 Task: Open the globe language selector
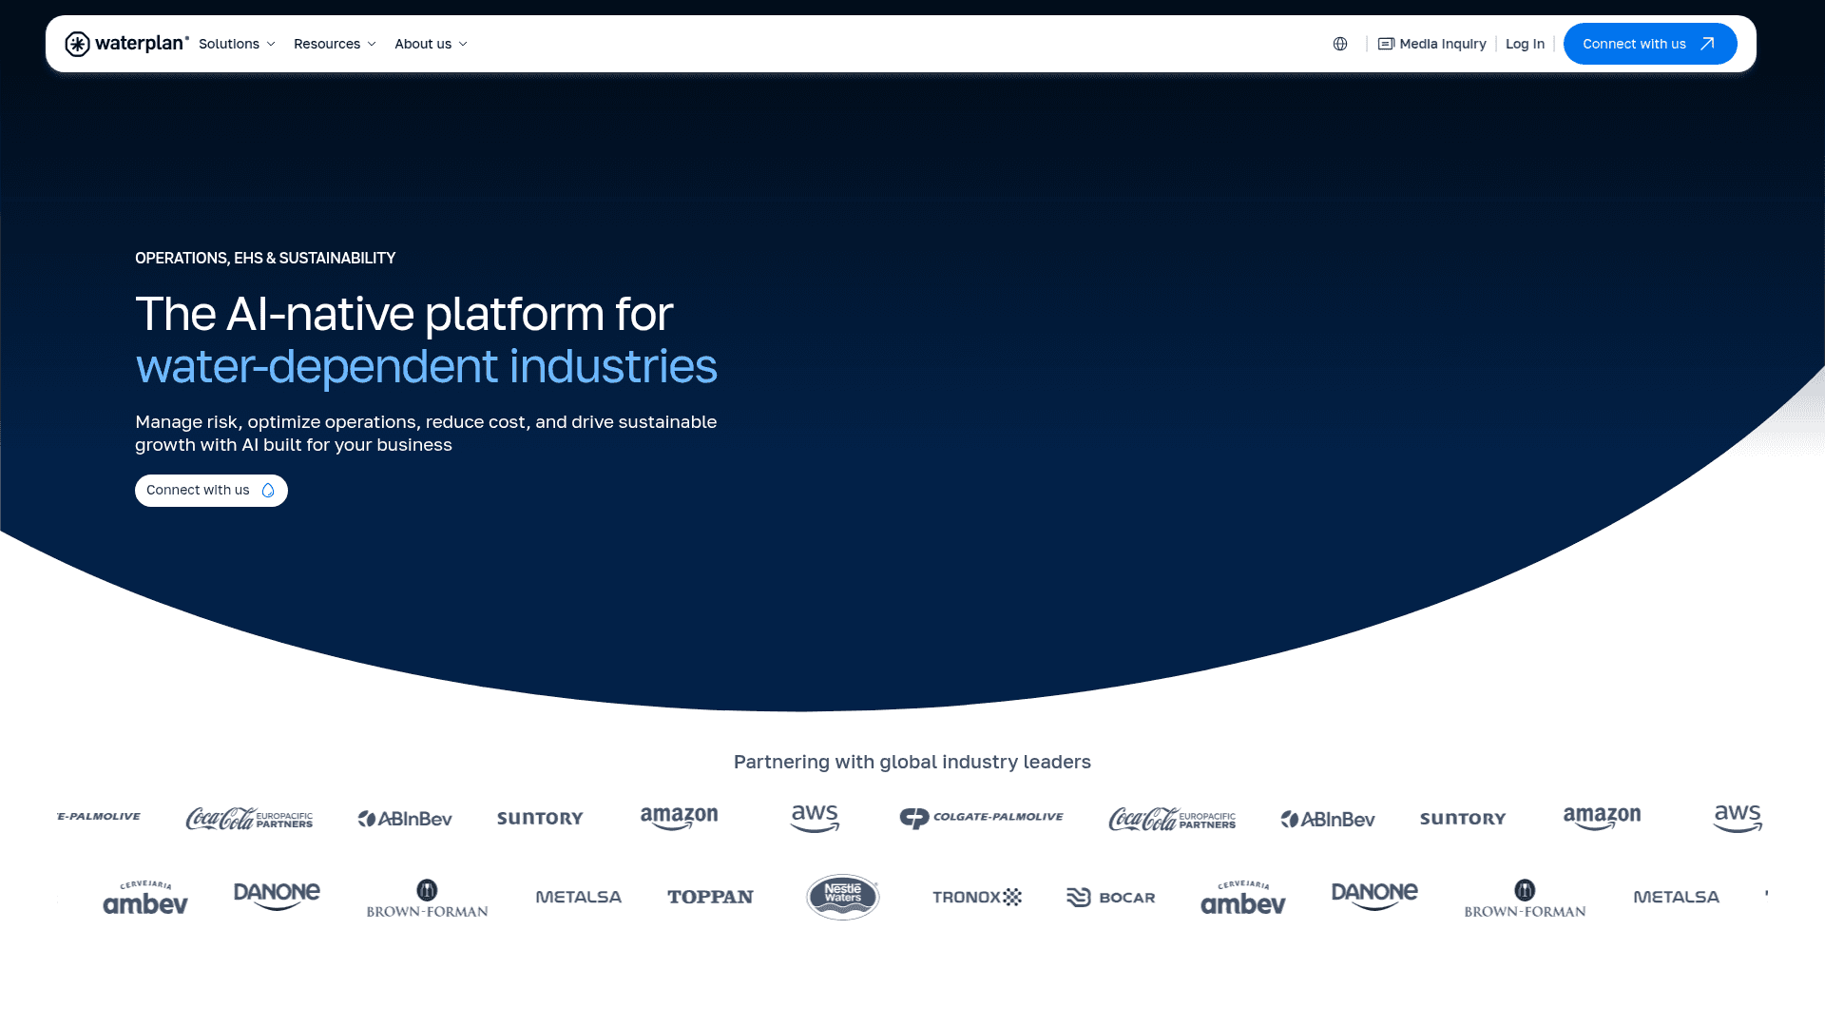tap(1340, 44)
